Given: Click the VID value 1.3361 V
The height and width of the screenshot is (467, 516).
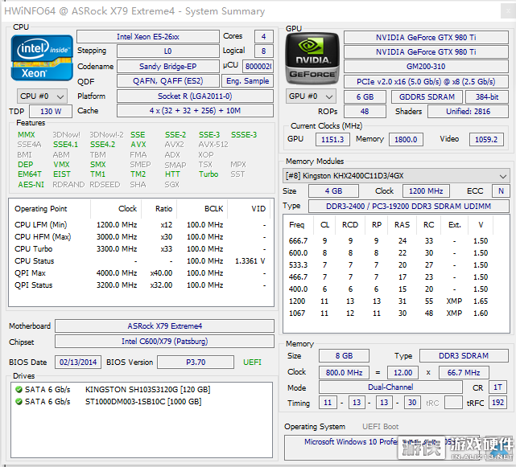Looking at the screenshot, I should [x=250, y=261].
